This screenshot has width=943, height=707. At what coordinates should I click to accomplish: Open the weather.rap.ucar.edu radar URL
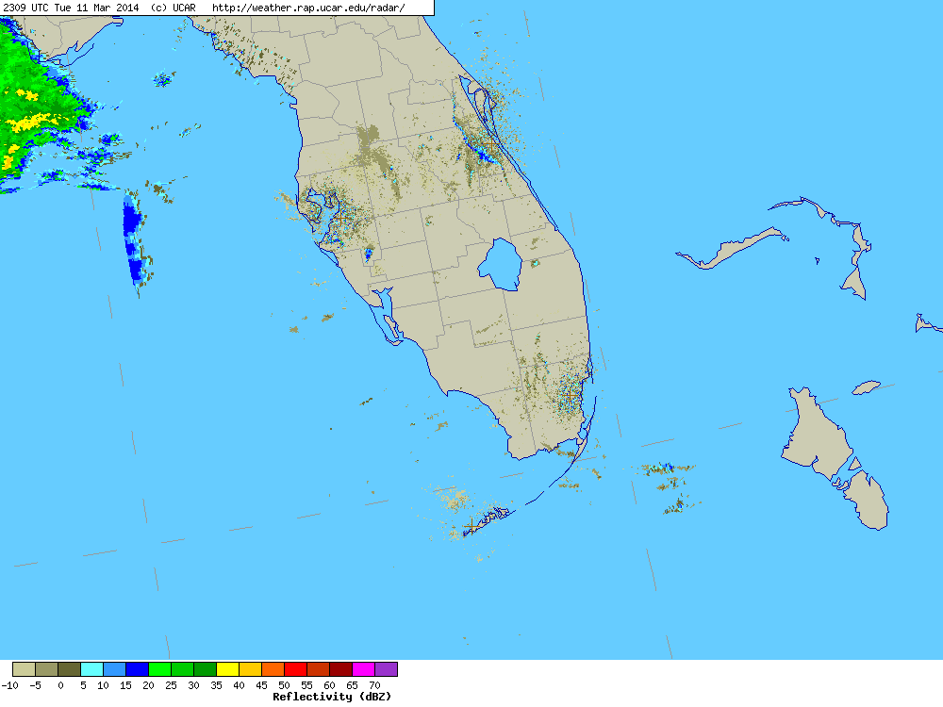tap(308, 8)
